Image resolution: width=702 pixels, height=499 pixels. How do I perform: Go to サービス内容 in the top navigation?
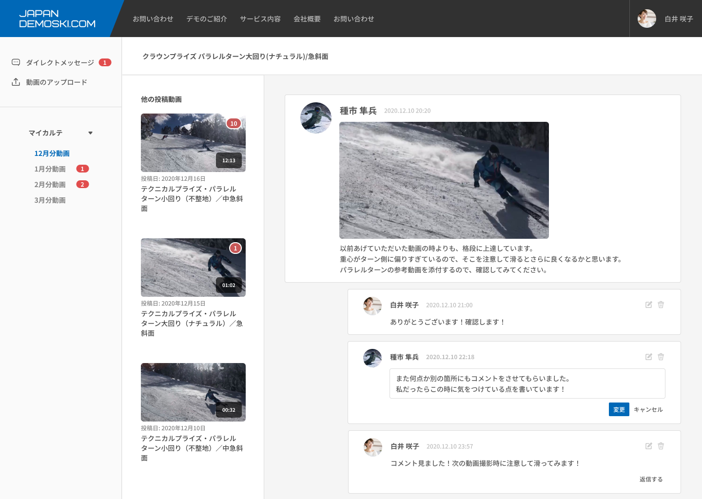point(260,19)
